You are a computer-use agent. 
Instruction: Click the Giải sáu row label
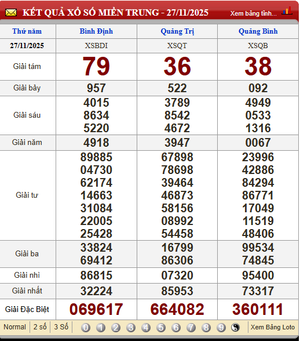[x=27, y=115]
